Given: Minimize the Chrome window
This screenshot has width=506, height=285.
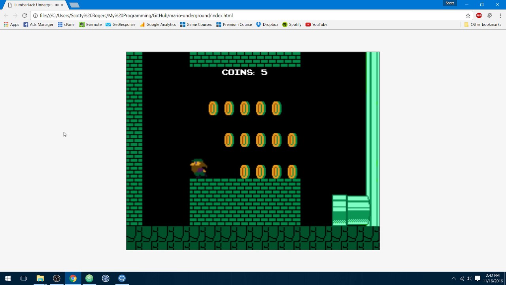Looking at the screenshot, I should coord(466,4).
